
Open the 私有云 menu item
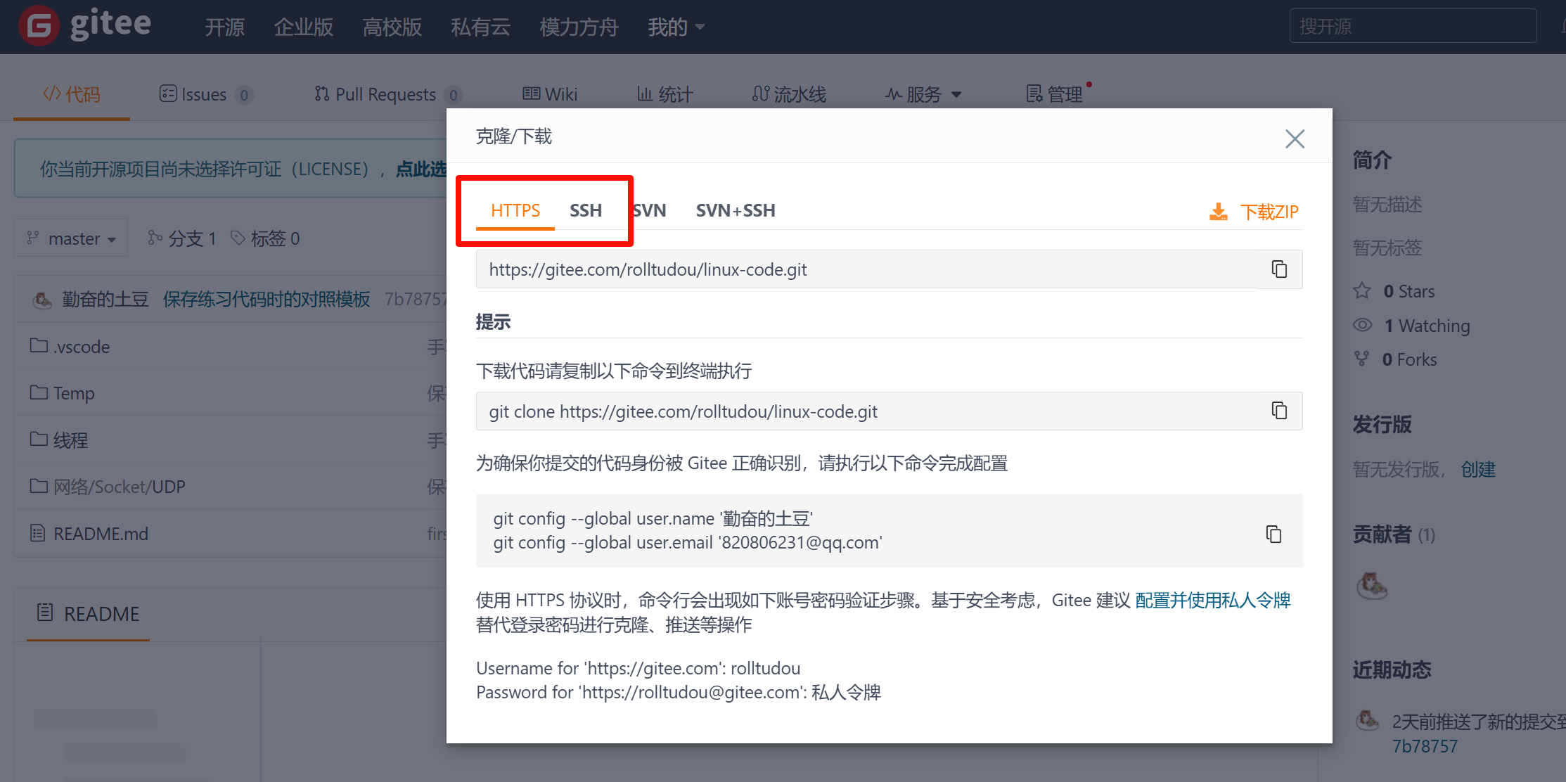(480, 27)
